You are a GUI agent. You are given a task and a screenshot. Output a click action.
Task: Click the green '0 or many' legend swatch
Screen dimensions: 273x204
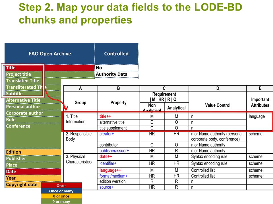click(61, 201)
